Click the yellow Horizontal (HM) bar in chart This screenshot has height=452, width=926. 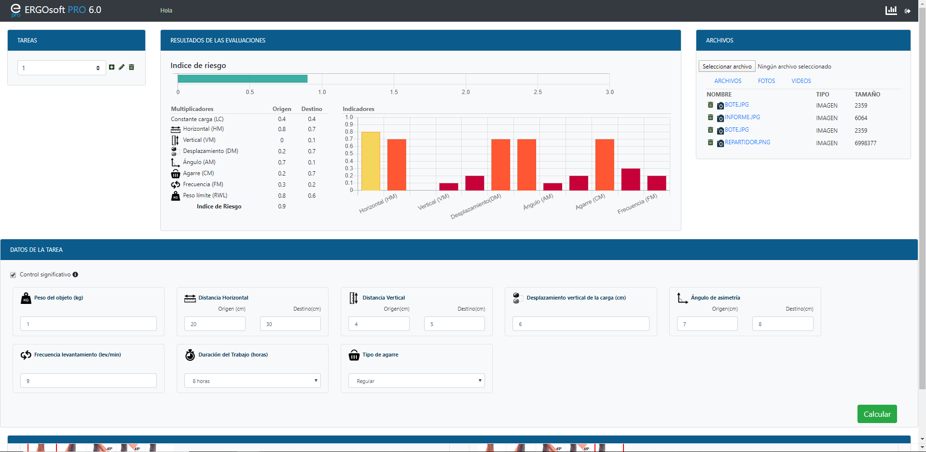pyautogui.click(x=371, y=161)
